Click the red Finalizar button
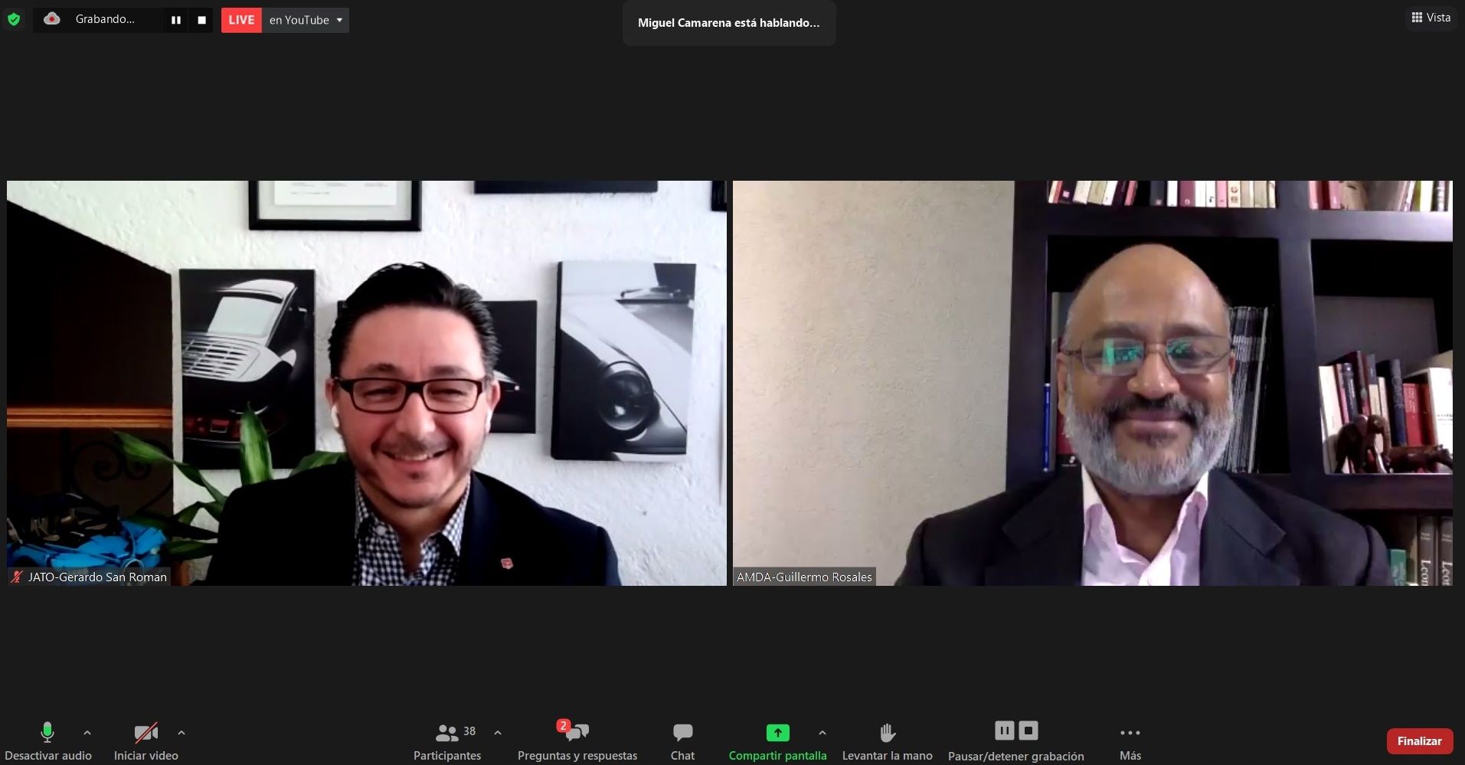The width and height of the screenshot is (1465, 765). (x=1419, y=740)
